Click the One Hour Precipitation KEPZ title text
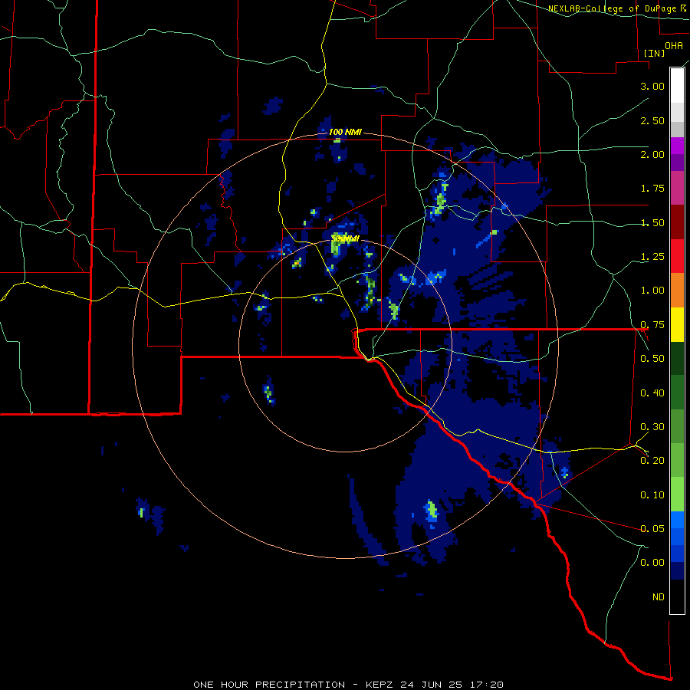 pyautogui.click(x=348, y=685)
